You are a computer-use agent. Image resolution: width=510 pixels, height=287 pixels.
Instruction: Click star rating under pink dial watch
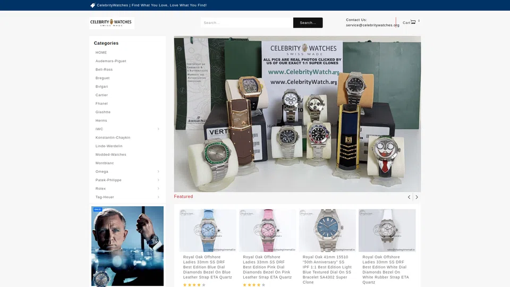[x=254, y=285]
